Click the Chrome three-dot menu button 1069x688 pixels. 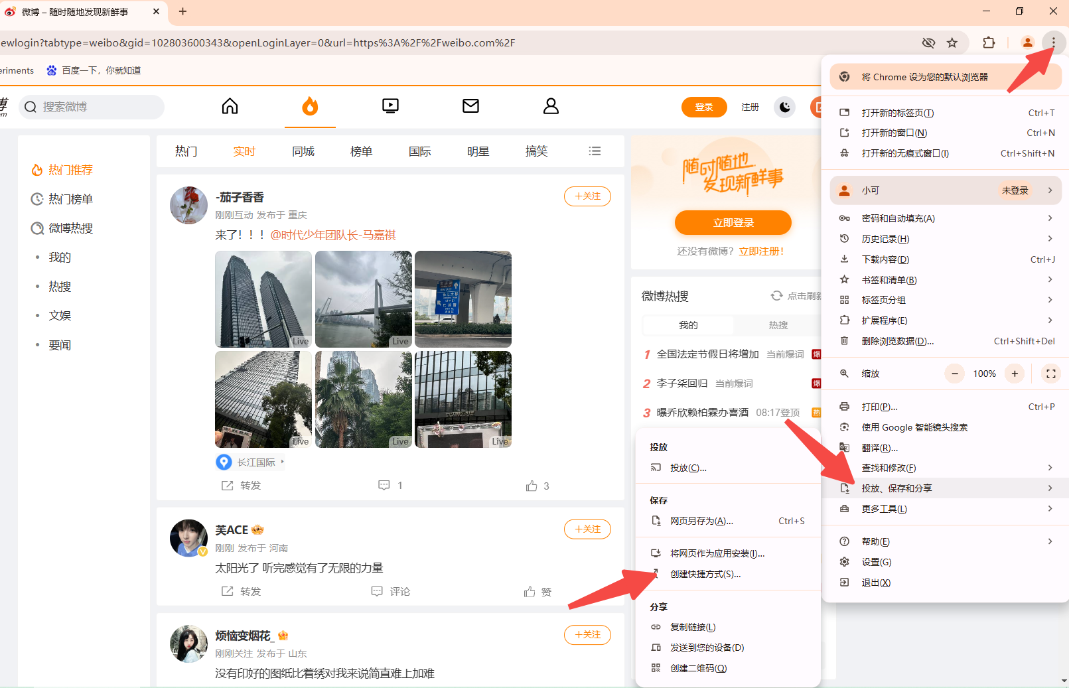[x=1053, y=42]
